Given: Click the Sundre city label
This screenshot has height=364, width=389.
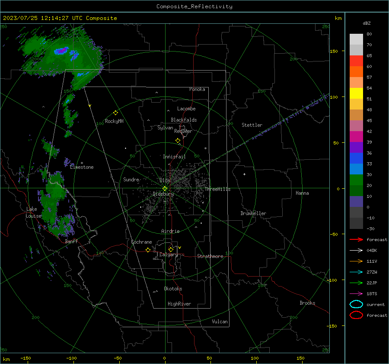Looking at the screenshot, I should tap(131, 179).
